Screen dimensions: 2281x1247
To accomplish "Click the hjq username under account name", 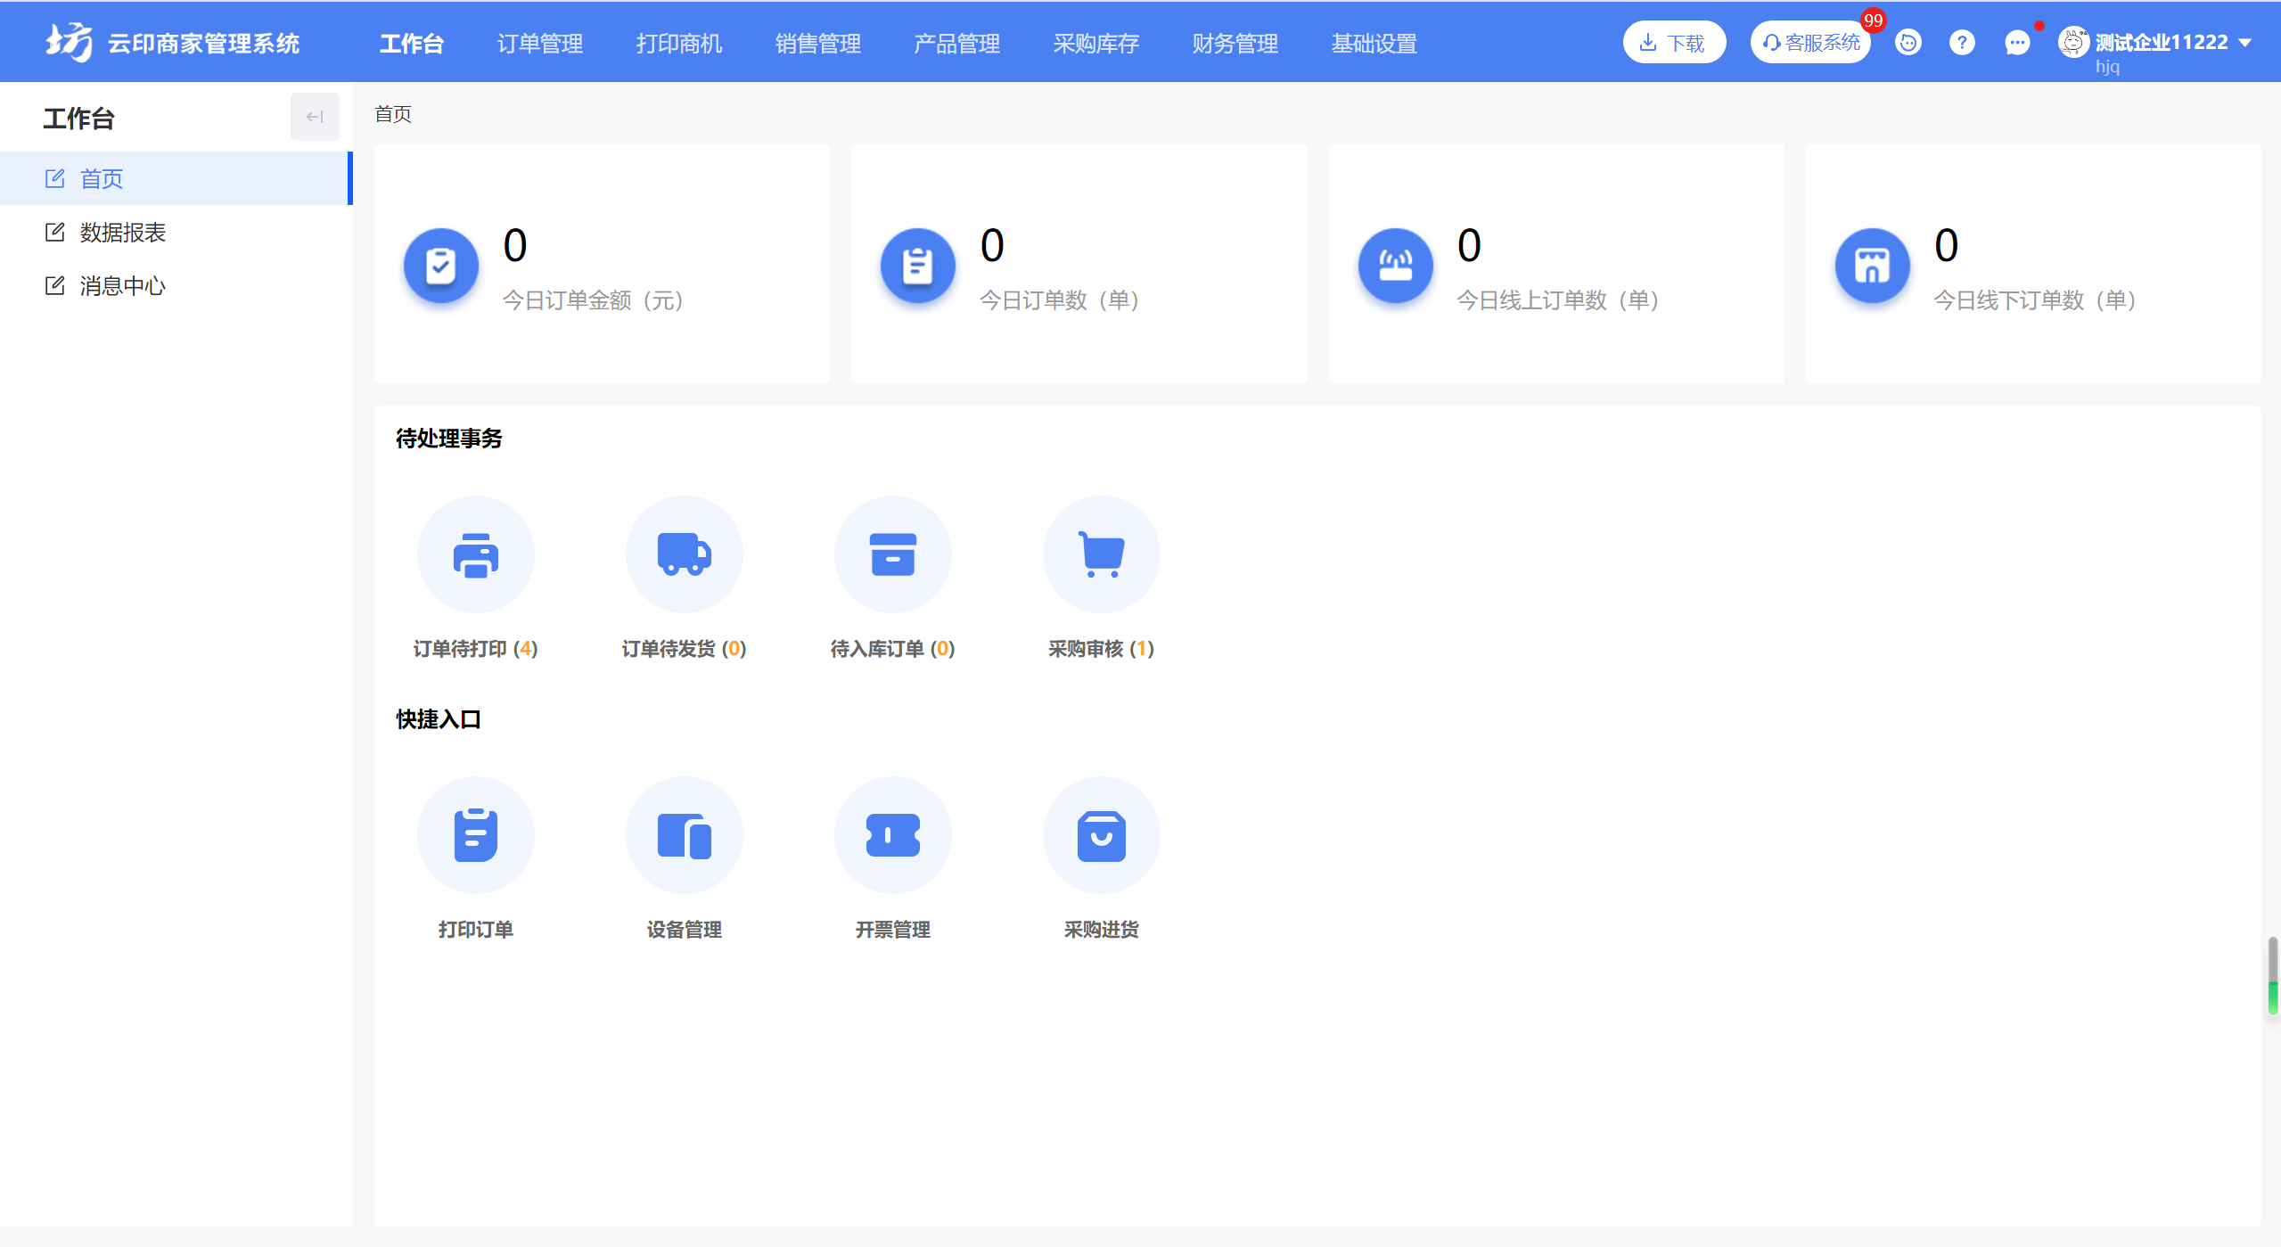I will pyautogui.click(x=2107, y=67).
